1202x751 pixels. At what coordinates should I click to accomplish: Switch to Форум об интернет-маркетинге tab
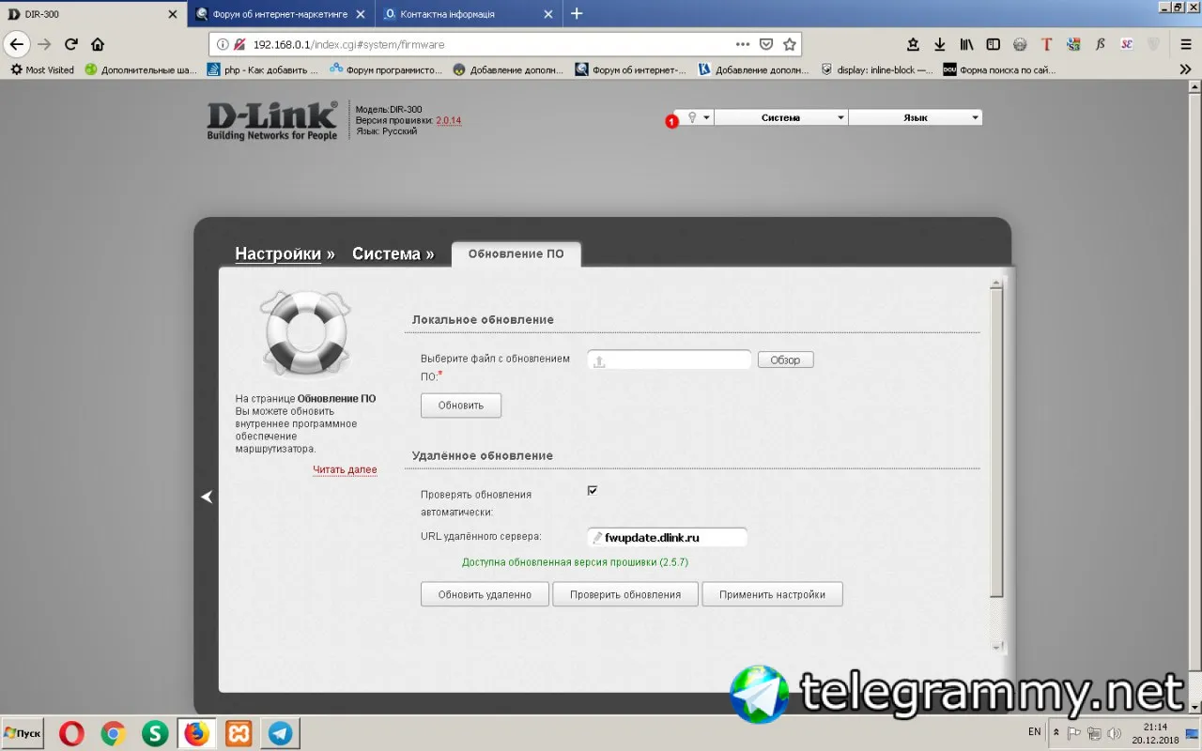[281, 14]
